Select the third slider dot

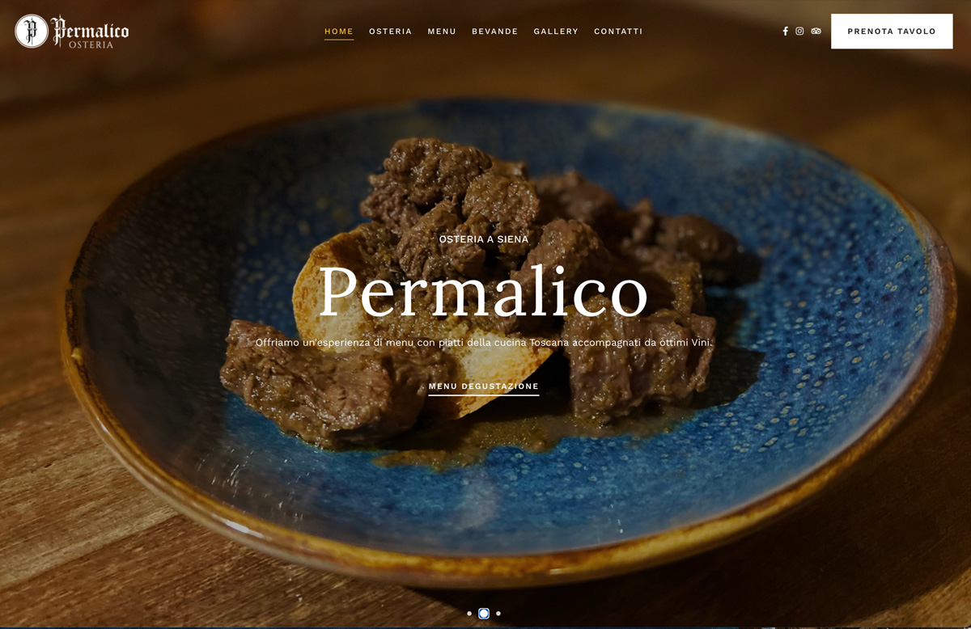[x=498, y=614]
